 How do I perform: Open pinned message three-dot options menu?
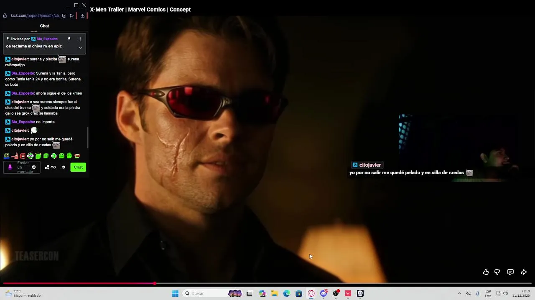click(x=80, y=39)
